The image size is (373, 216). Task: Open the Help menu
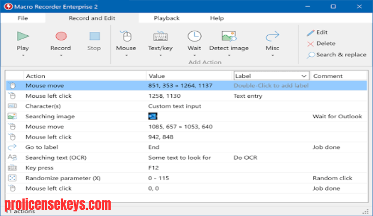[217, 18]
